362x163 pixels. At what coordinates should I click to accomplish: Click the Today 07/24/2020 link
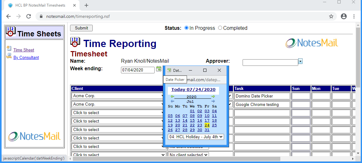pyautogui.click(x=193, y=90)
